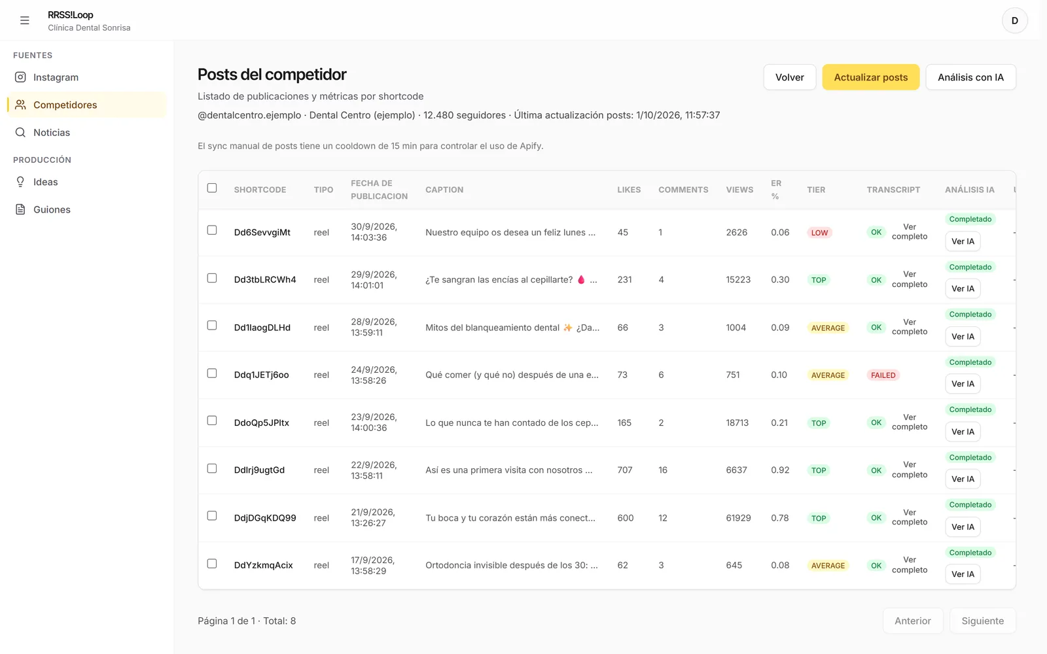Click the Noticias search icon

click(20, 132)
